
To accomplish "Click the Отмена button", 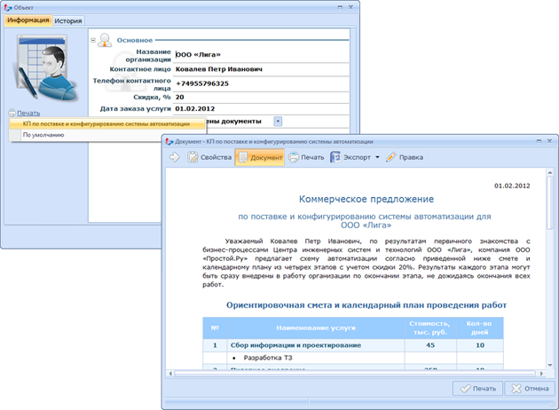I will coord(530,388).
